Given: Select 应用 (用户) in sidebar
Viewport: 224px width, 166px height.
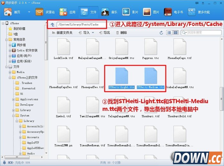Looking at the screenshot, I should tap(22, 56).
